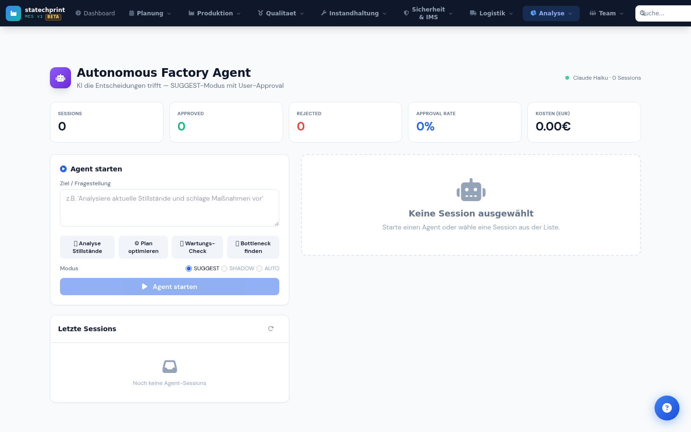Expand the Analyse dropdown chevron
This screenshot has height=432, width=691.
point(570,14)
